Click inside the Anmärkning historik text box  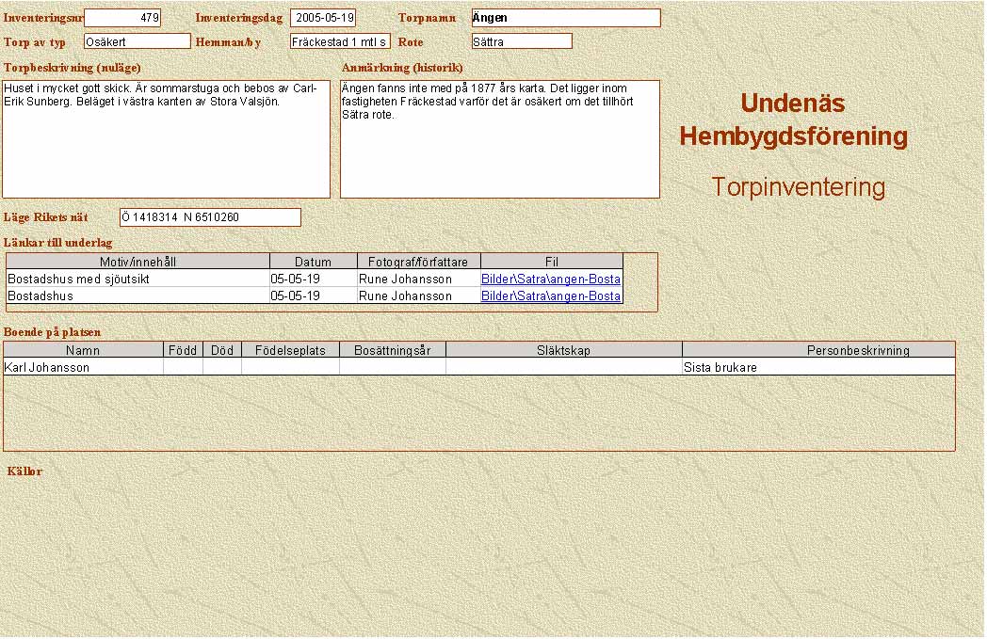499,139
